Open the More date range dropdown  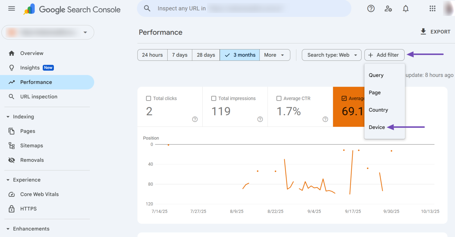(274, 55)
